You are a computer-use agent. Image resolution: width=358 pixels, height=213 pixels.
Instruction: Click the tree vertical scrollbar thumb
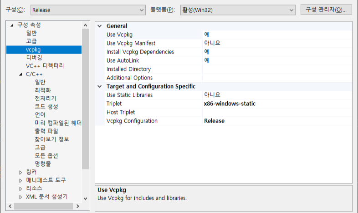(x=85, y=99)
